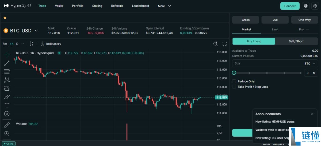Image resolution: width=321 pixels, height=146 pixels.
Task: Click the size slider midpoint mark
Action: [267, 73]
